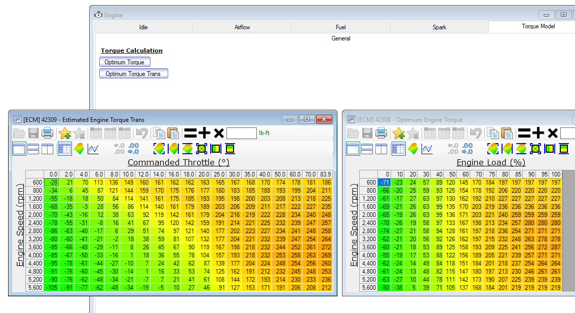Smooth selection icon in Estimated Engine Torque Trans

tap(201, 149)
